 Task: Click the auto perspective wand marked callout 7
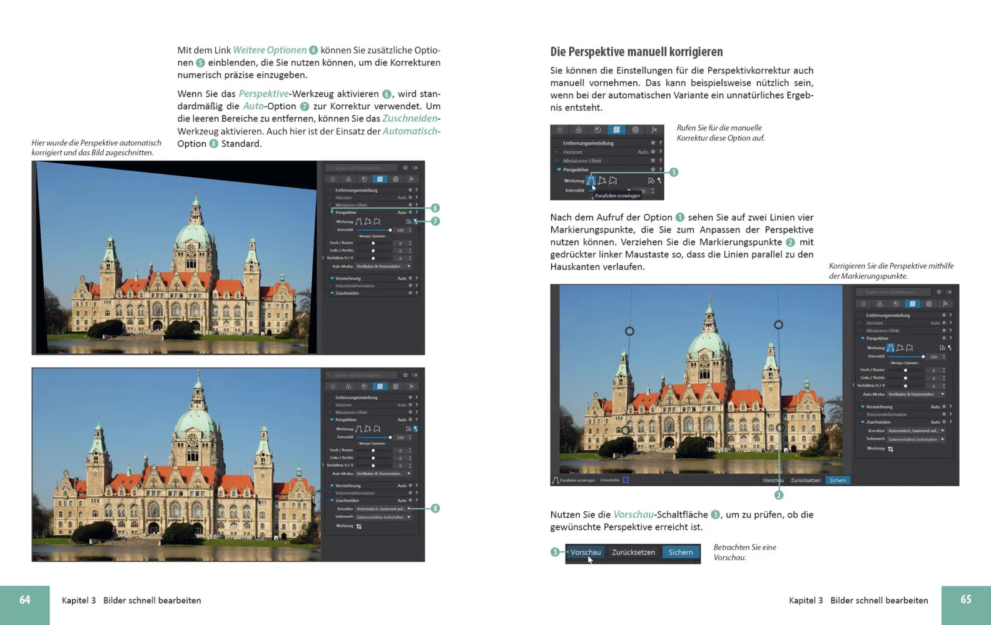tap(415, 221)
